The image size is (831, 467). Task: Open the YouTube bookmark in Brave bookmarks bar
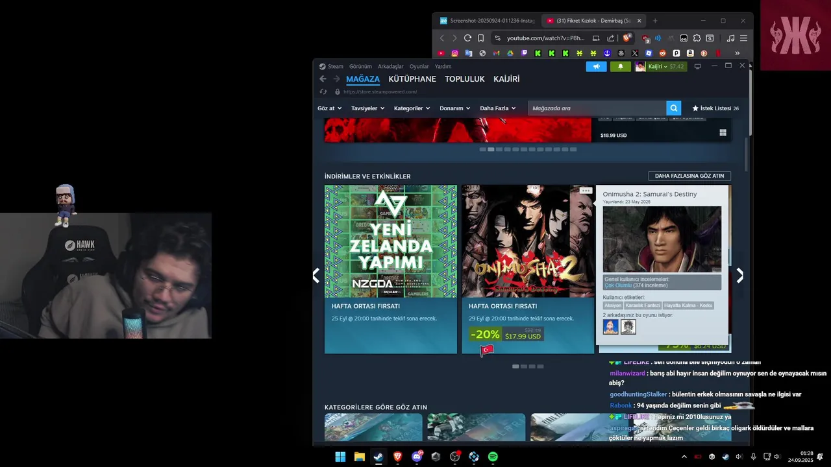pyautogui.click(x=441, y=53)
